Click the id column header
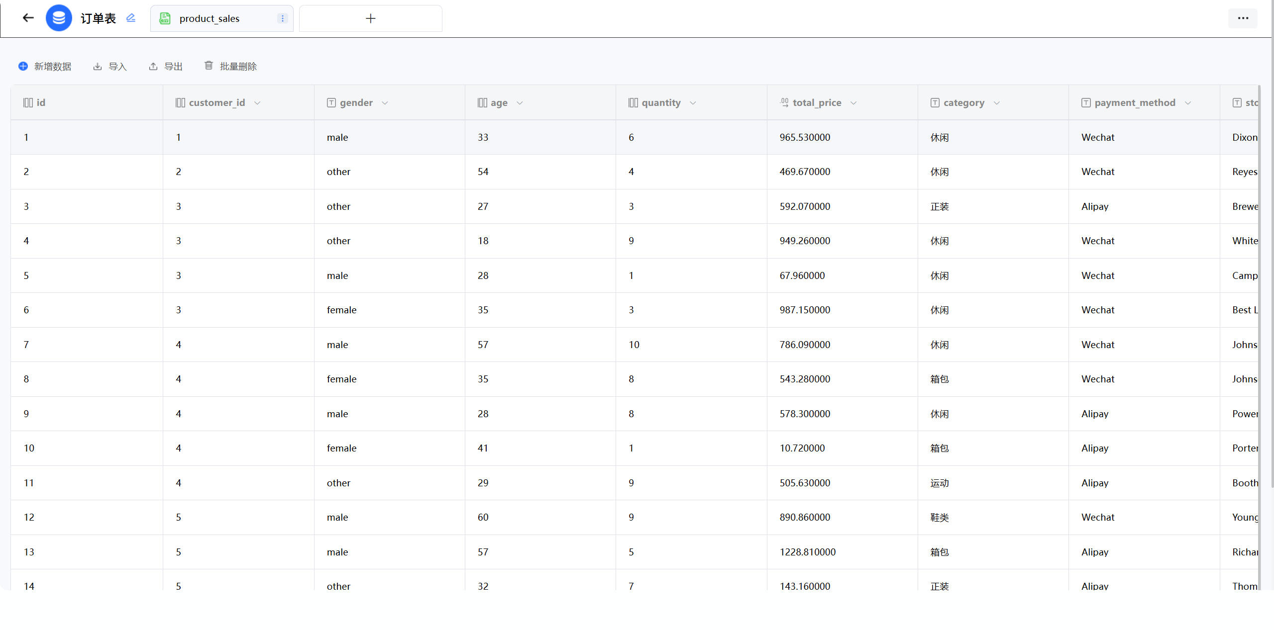This screenshot has width=1274, height=630. click(x=40, y=102)
